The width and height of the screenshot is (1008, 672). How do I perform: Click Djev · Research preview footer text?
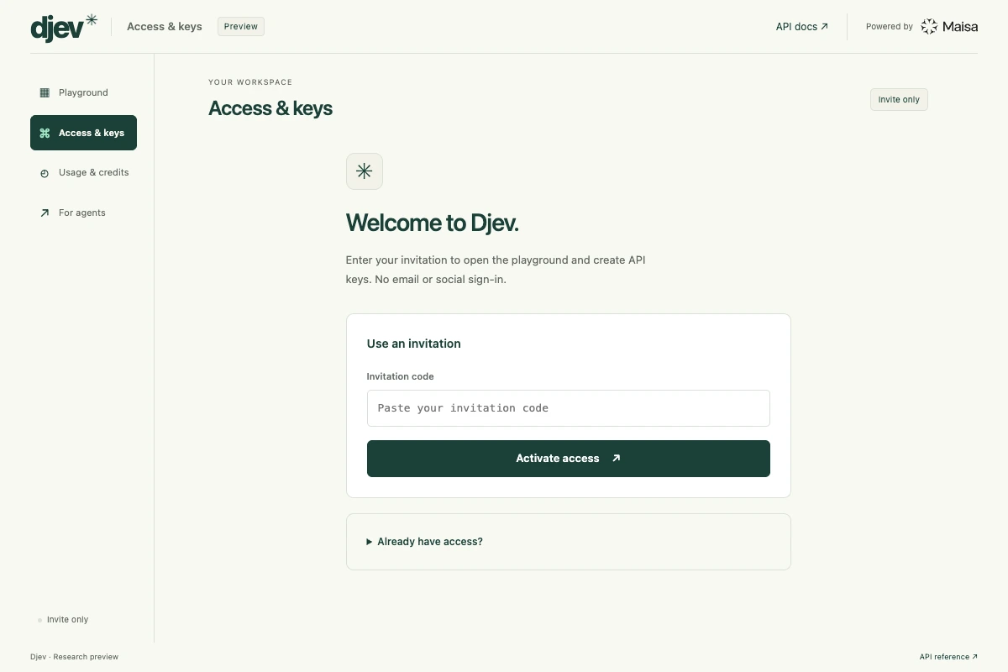click(74, 657)
